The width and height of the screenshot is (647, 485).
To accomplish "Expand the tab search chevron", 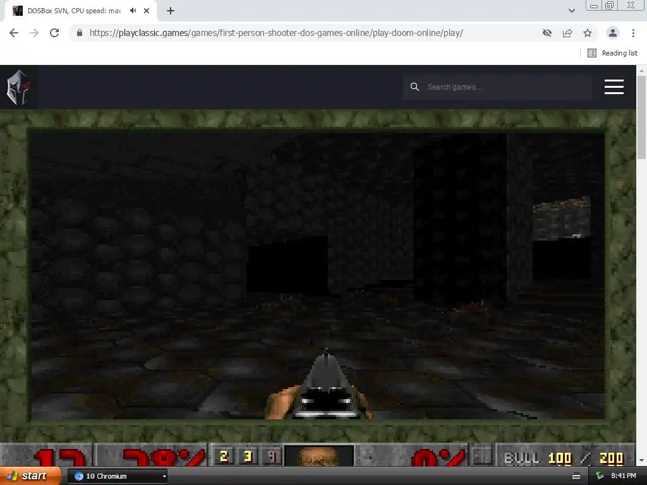I will (x=571, y=11).
